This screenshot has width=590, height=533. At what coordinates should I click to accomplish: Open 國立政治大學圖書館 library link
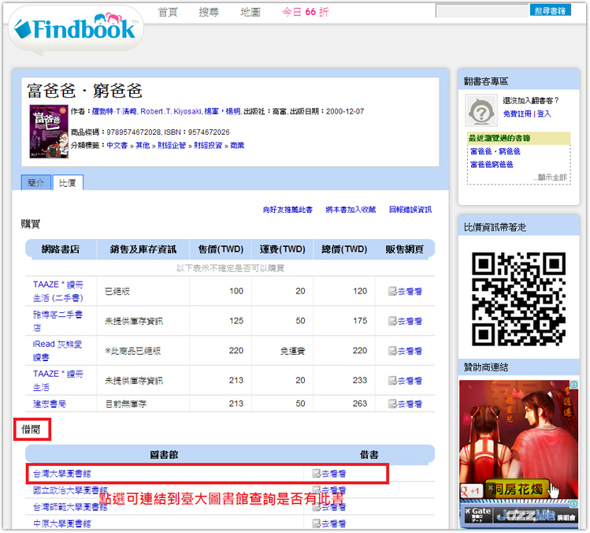[x=70, y=490]
